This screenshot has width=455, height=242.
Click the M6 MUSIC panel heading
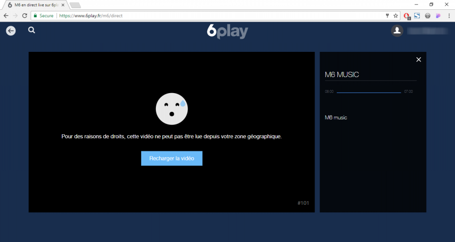[x=342, y=75]
